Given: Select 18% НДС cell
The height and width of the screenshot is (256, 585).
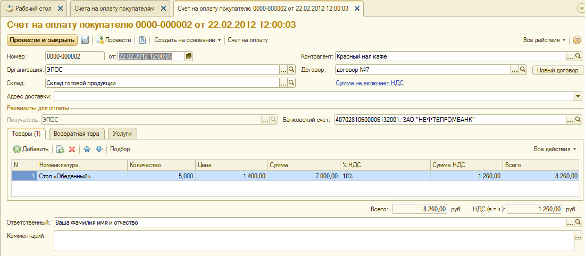Looking at the screenshot, I should (385, 176).
